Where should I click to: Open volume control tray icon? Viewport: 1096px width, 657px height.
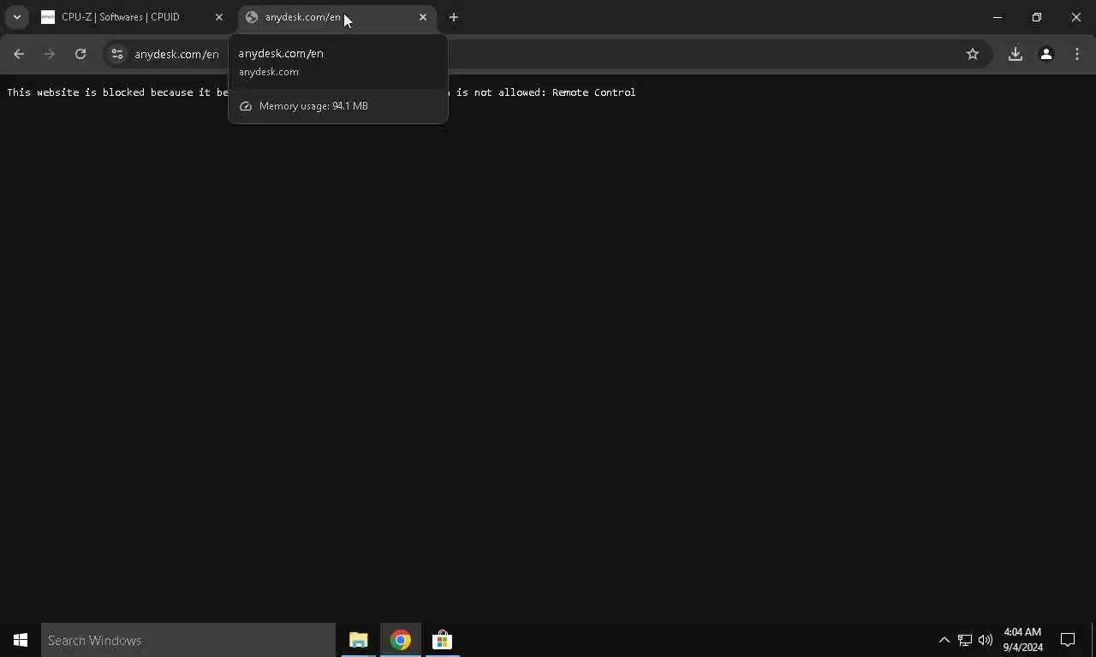click(x=986, y=640)
